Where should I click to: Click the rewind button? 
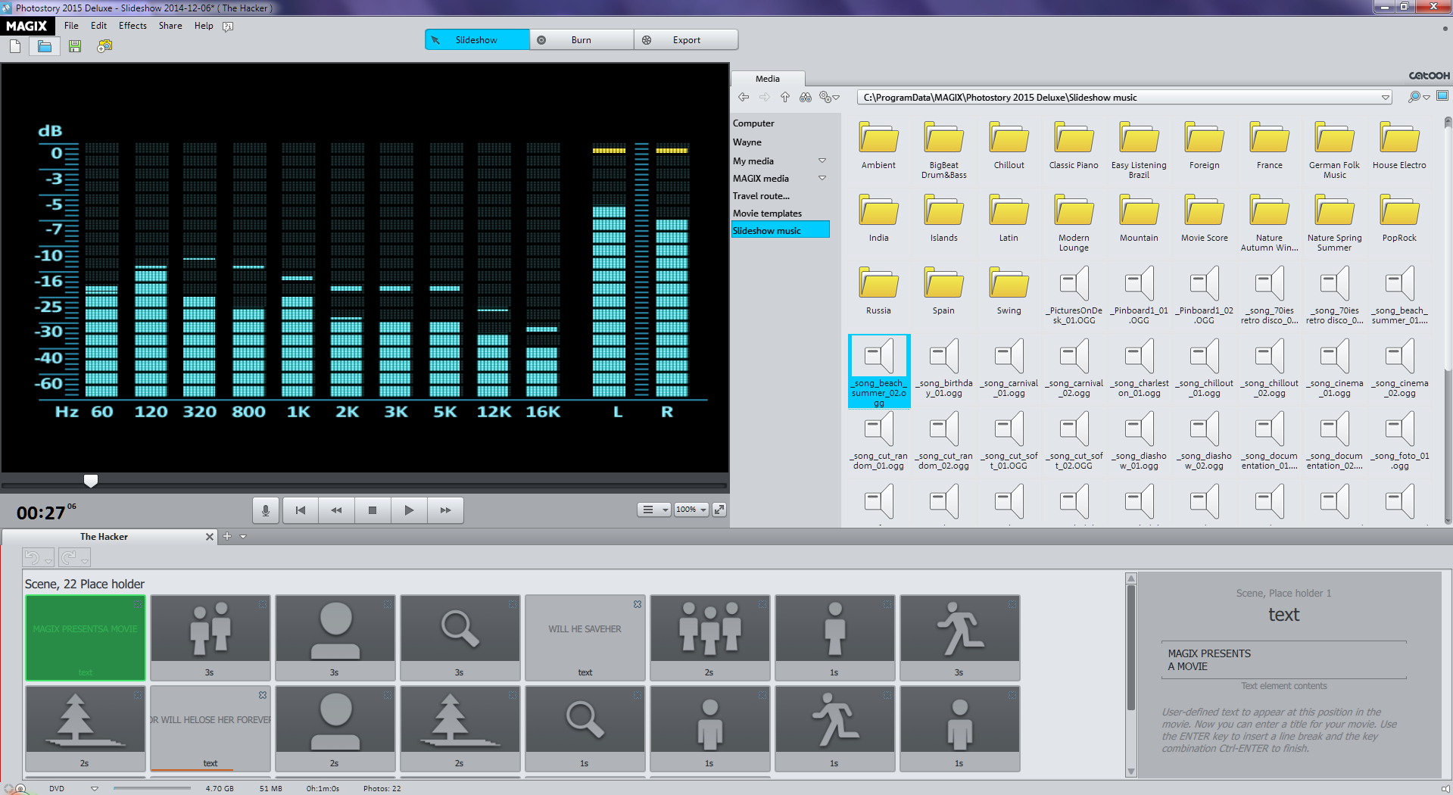coord(337,510)
